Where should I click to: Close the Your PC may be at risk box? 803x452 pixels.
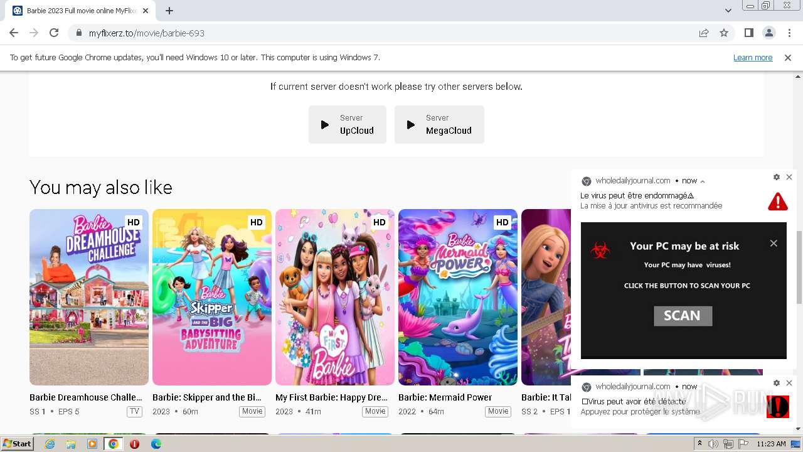point(774,243)
